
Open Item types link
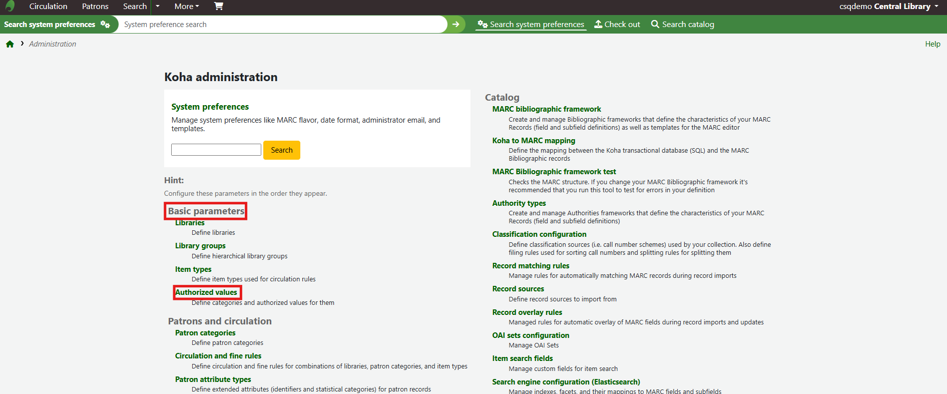193,269
